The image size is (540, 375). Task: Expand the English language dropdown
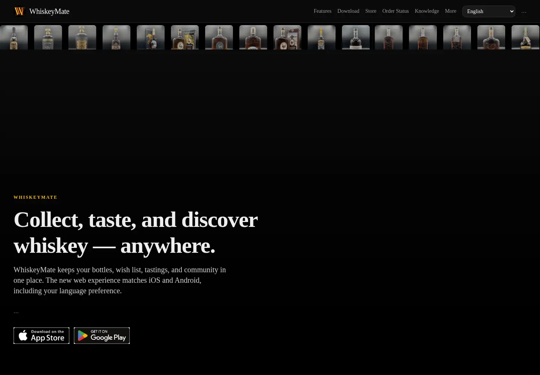(489, 11)
